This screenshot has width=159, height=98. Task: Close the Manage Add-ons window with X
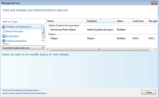(x=154, y=3)
